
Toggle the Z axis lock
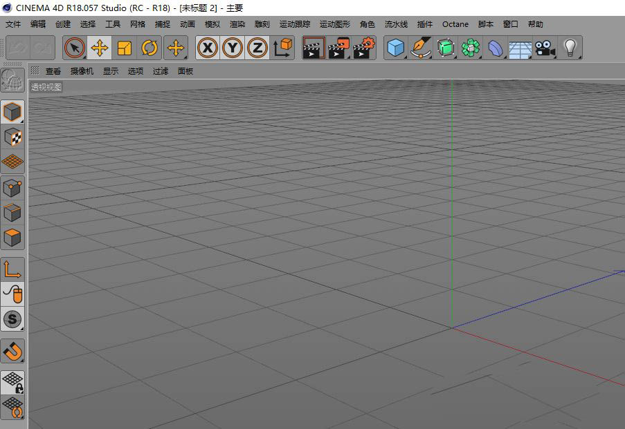[x=257, y=48]
